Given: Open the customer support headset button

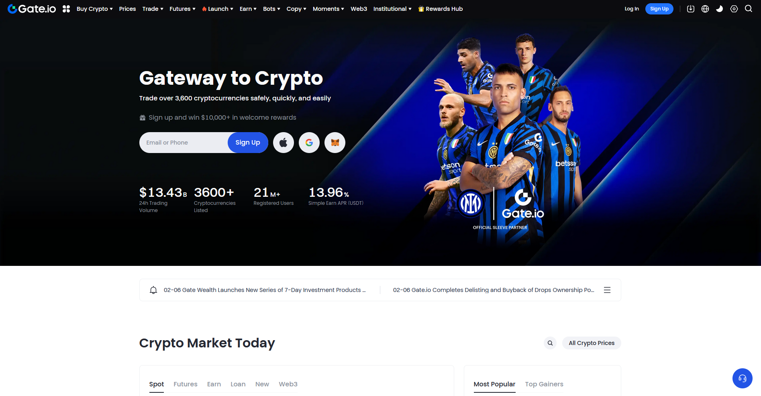Looking at the screenshot, I should [x=743, y=378].
